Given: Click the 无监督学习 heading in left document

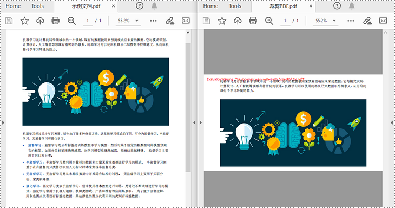Looking at the screenshot, I should coord(35,174).
